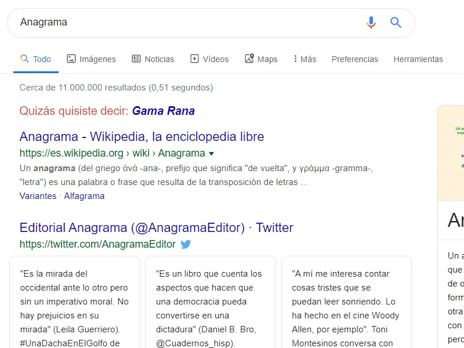464x348 pixels.
Task: Click the Todo magnifier icon
Action: (x=24, y=59)
